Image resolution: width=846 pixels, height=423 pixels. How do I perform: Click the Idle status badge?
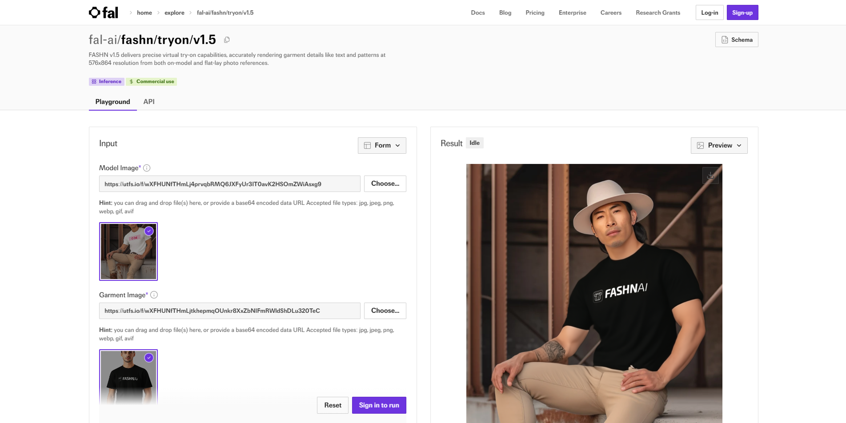click(x=474, y=143)
